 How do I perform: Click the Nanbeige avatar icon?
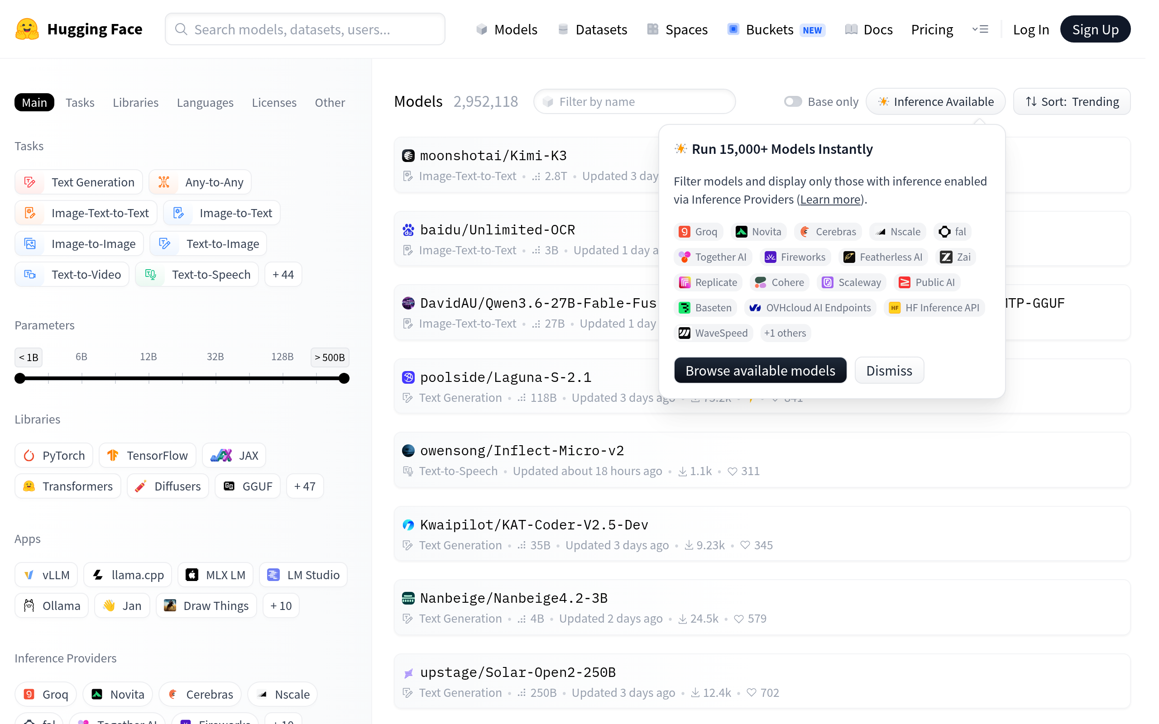408,598
